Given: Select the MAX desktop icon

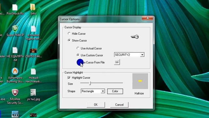Looking at the screenshot, I should (15, 114).
